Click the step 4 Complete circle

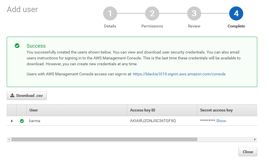click(236, 13)
